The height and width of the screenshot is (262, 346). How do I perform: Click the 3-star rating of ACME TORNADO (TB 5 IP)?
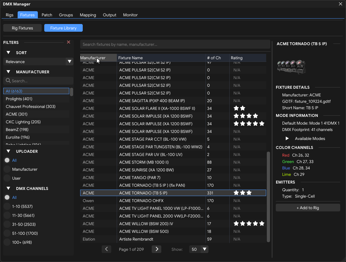(x=242, y=193)
